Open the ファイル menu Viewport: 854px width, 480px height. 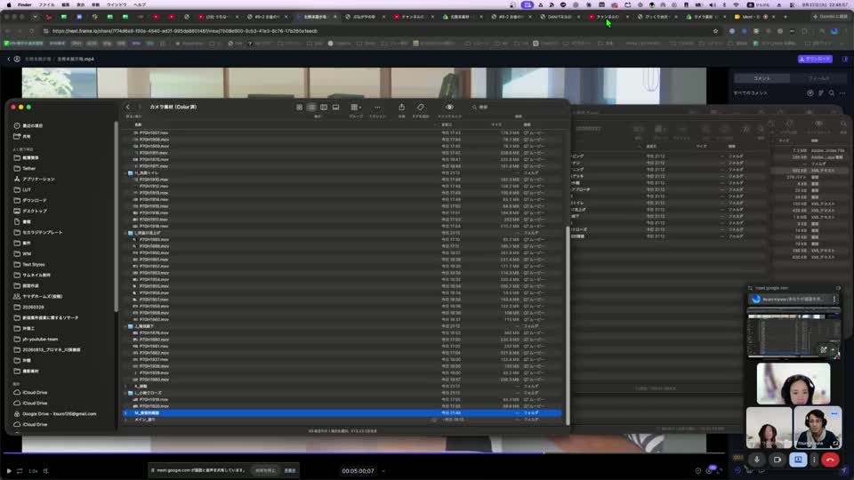[46, 4]
